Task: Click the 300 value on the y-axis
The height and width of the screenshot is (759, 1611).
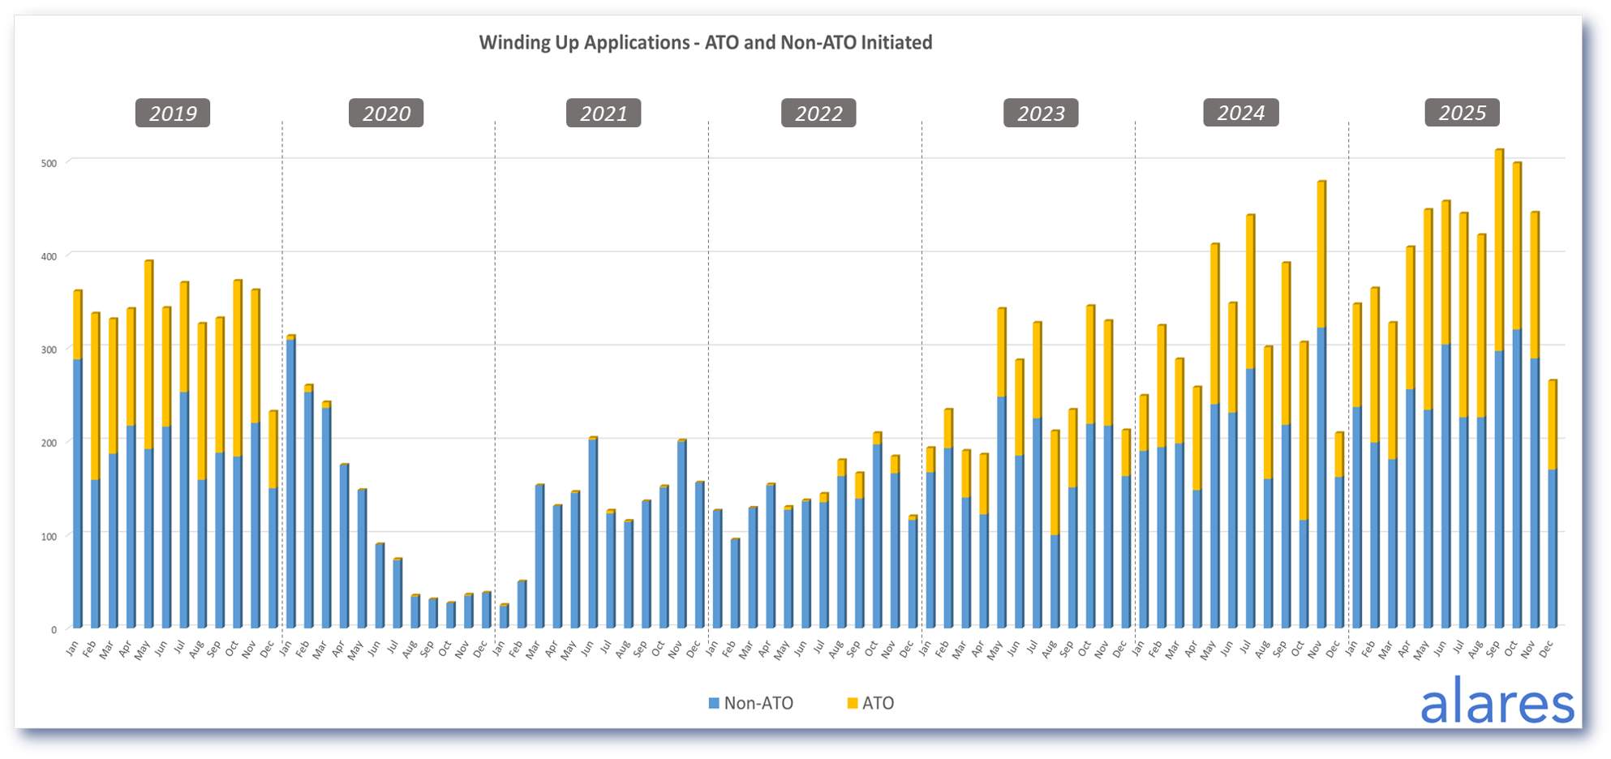Action: point(49,349)
